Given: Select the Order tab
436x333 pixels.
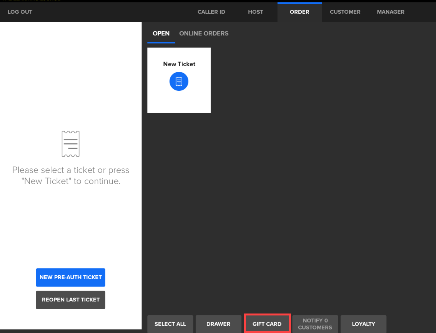Looking at the screenshot, I should click(x=299, y=12).
